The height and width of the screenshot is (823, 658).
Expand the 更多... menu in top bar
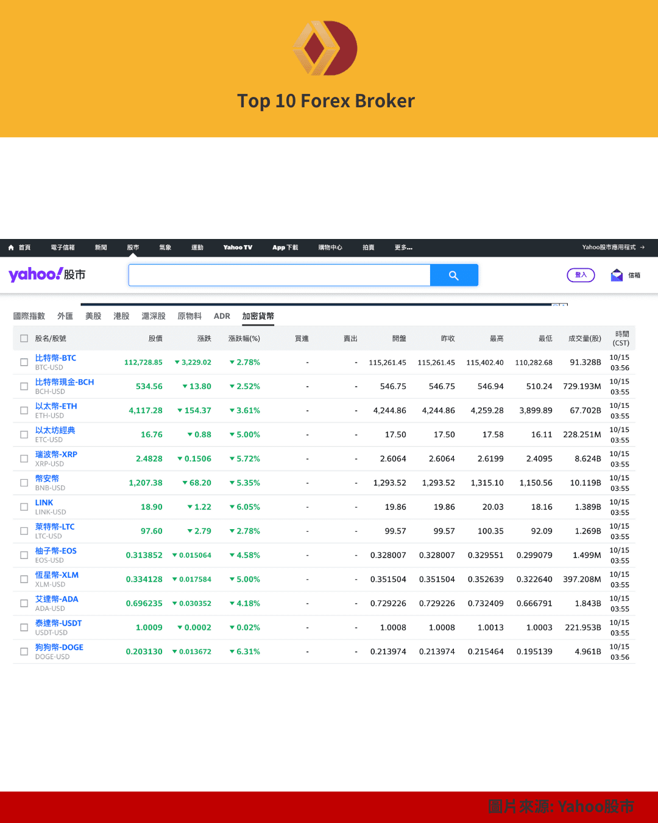(403, 248)
